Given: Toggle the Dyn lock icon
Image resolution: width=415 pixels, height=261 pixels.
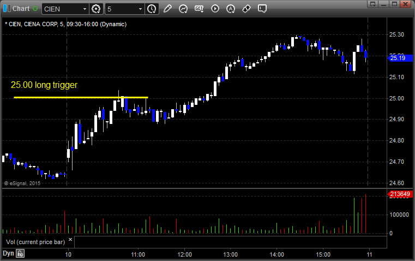Looking at the screenshot, I should click(20, 253).
